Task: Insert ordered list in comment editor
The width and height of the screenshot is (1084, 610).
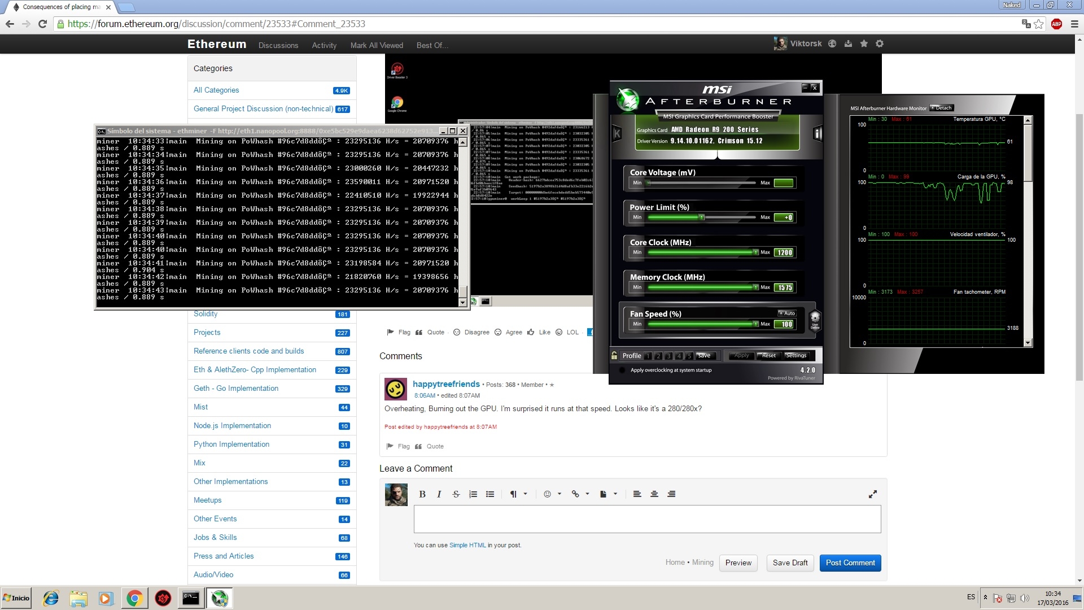Action: [x=473, y=494]
